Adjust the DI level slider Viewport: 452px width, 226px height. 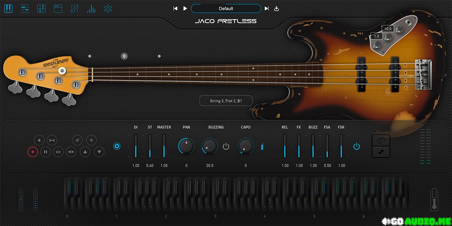(136, 146)
